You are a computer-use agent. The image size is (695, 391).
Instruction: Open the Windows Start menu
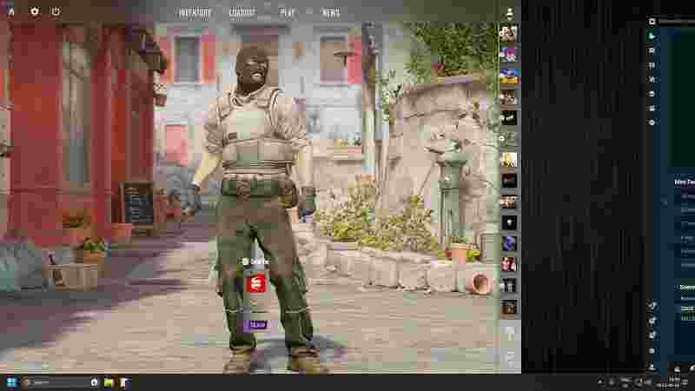[x=11, y=382]
